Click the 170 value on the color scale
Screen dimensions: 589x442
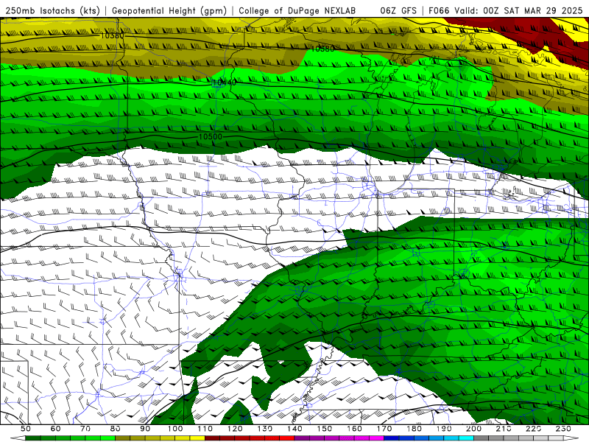(x=384, y=429)
